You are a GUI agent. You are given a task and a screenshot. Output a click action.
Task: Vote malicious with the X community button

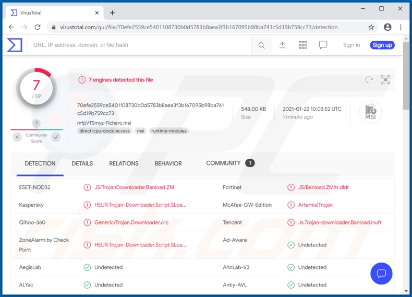point(17,137)
